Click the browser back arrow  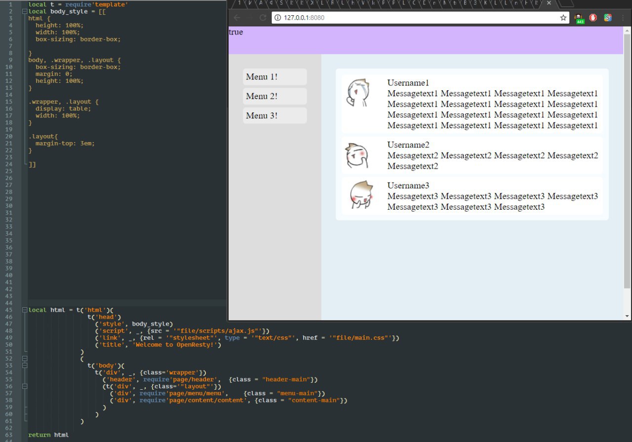click(x=237, y=18)
